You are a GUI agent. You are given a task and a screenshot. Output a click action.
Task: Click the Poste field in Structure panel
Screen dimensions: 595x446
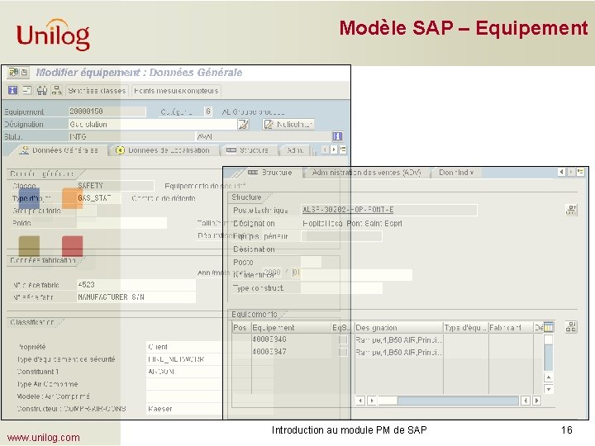tap(312, 262)
